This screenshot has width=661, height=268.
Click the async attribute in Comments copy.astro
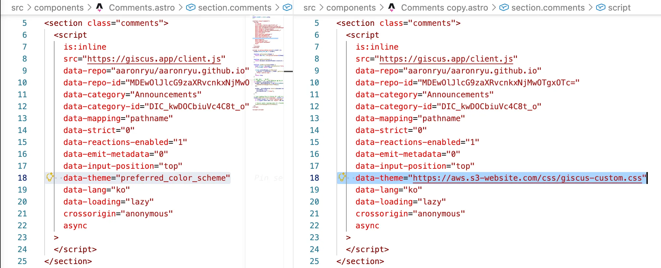[368, 226]
